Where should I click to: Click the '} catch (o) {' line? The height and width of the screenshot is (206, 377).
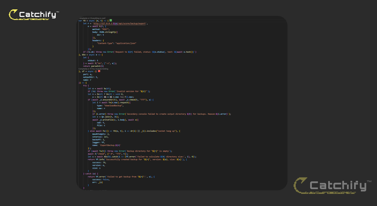click(91, 174)
